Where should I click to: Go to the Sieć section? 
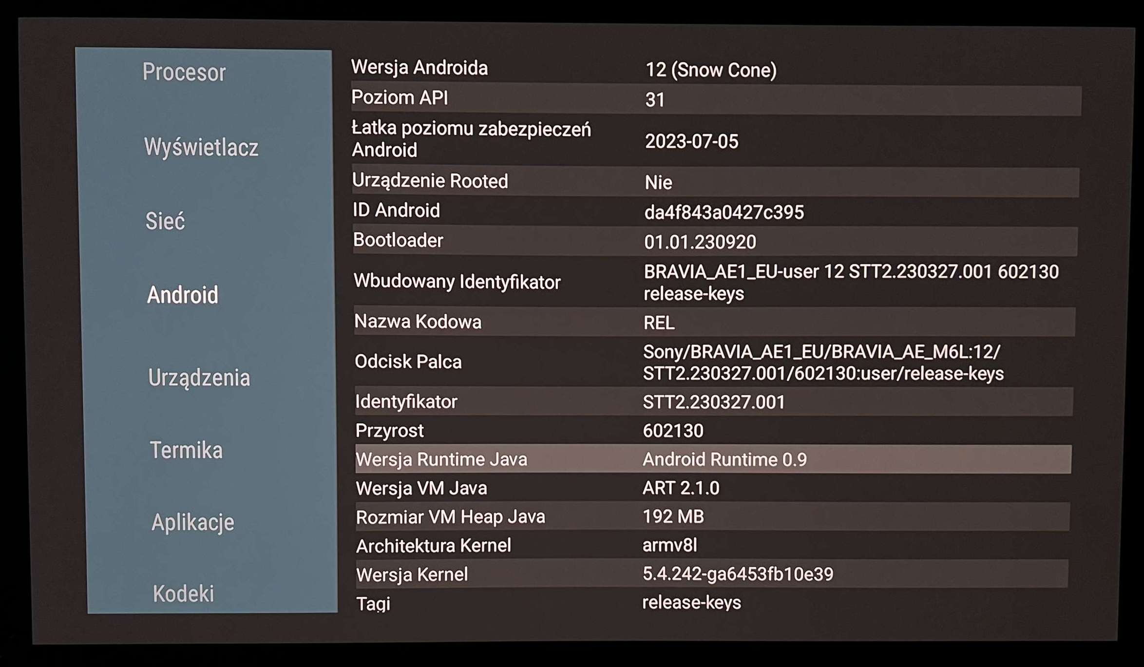pyautogui.click(x=165, y=221)
